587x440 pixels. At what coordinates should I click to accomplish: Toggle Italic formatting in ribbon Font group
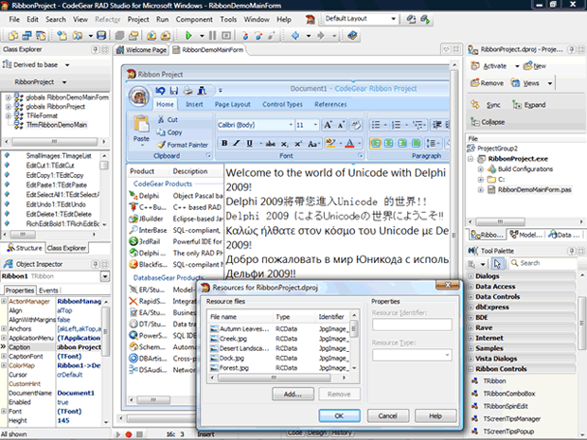pyautogui.click(x=238, y=143)
